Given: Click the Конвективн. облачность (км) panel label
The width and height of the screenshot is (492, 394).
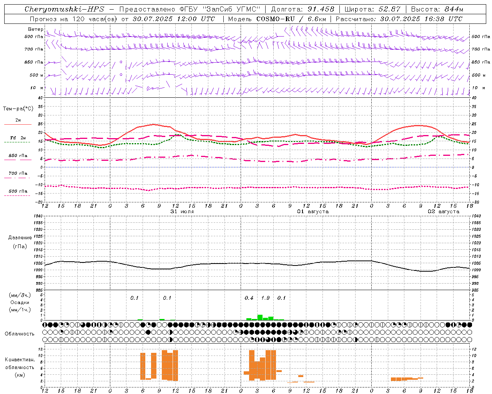Looking at the screenshot, I should point(20,367).
